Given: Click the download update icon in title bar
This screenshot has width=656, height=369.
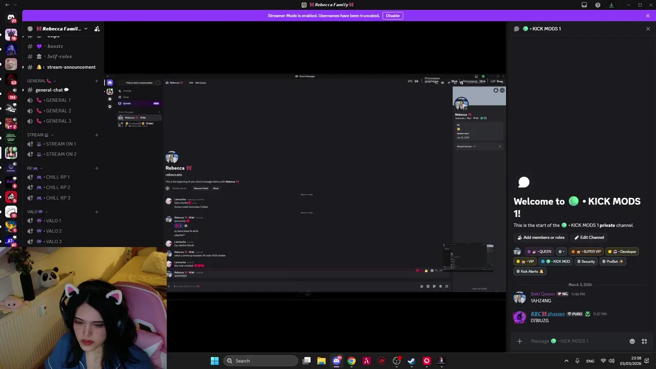Looking at the screenshot, I should click(611, 5).
